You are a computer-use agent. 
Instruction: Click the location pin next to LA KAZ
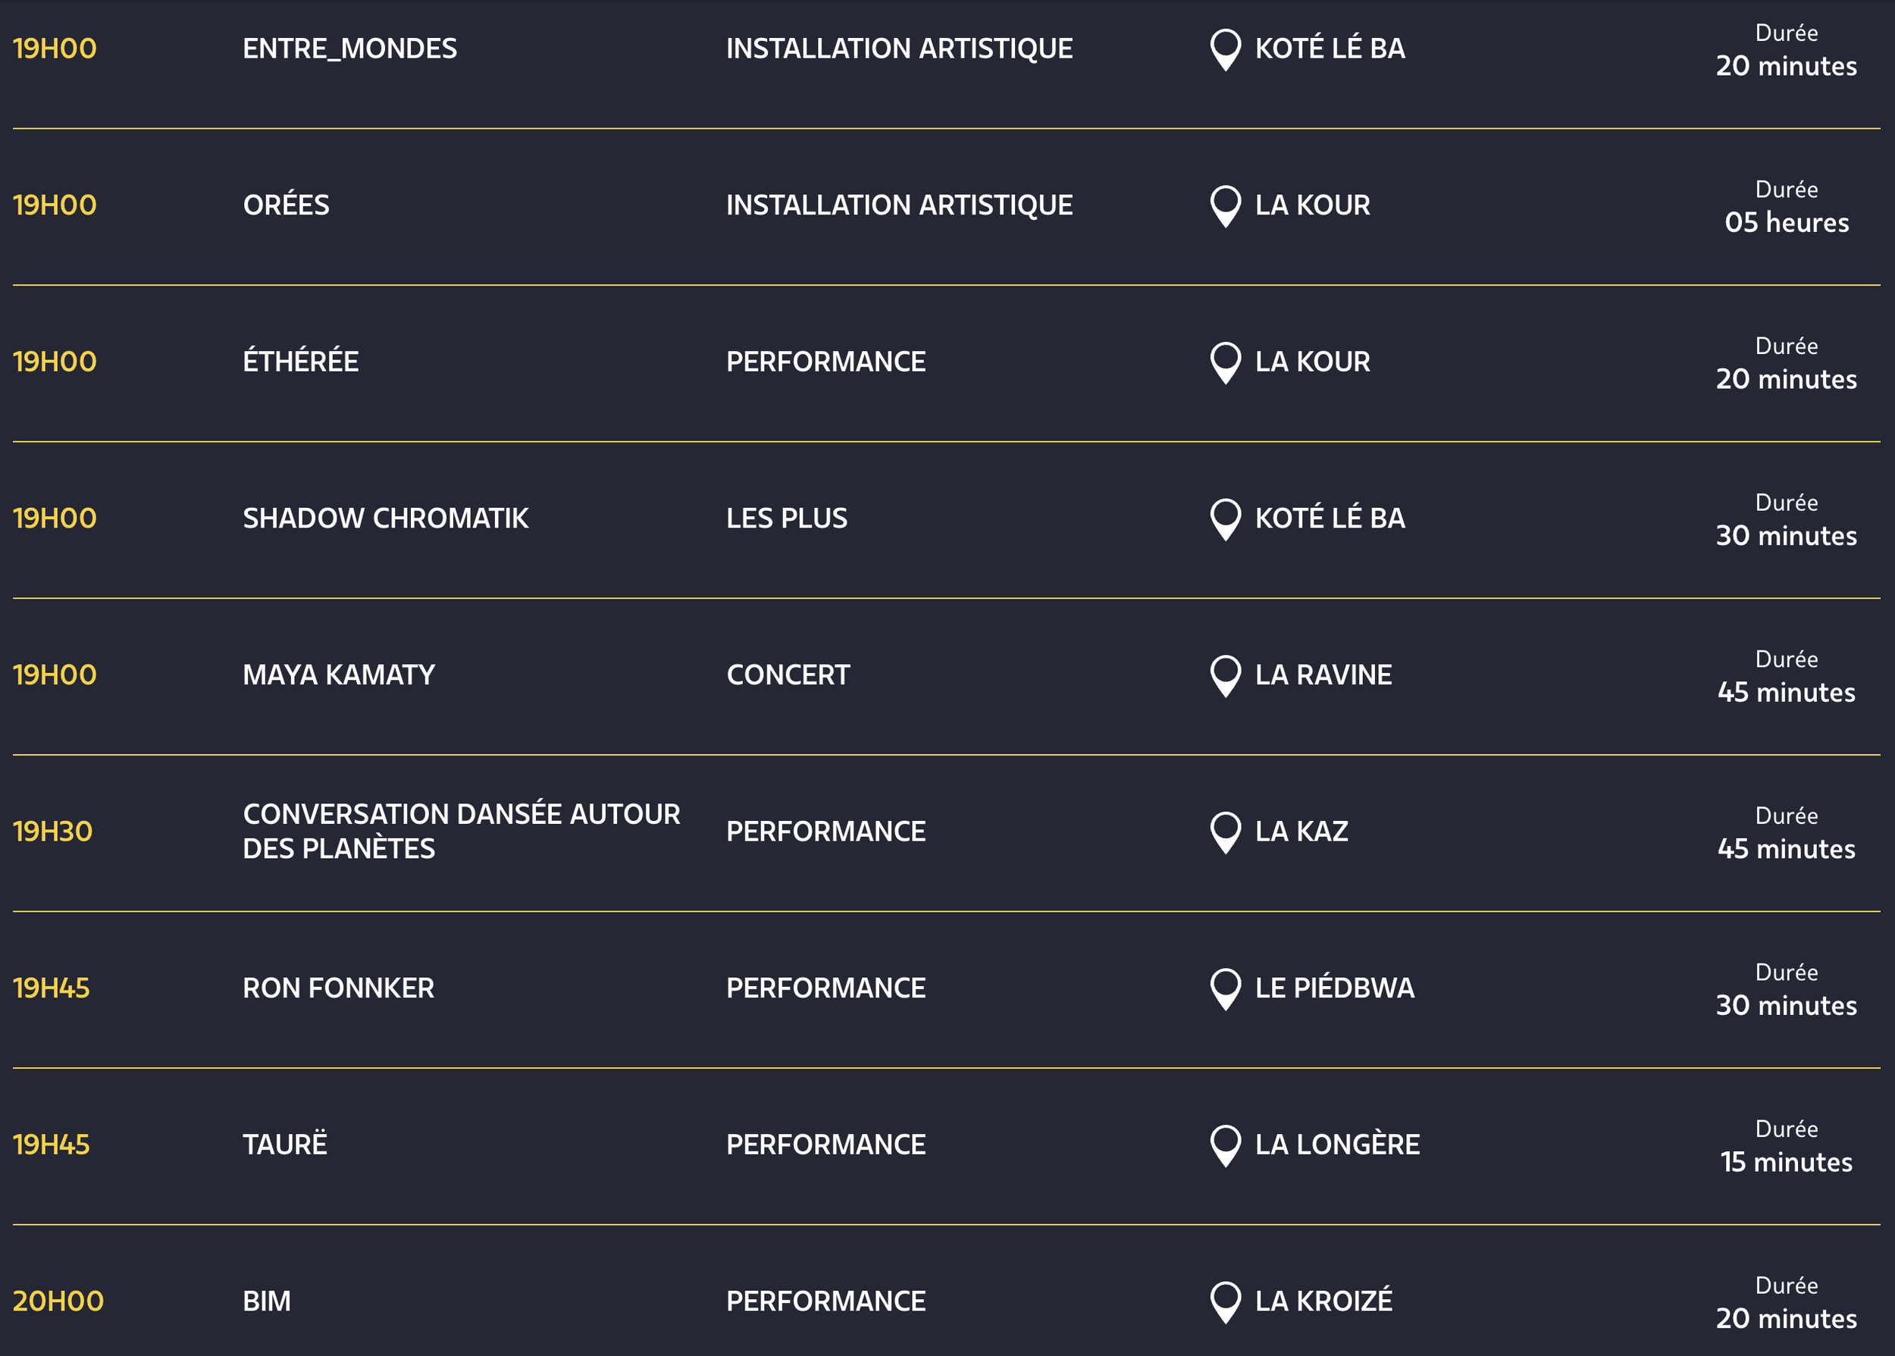pyautogui.click(x=1225, y=831)
